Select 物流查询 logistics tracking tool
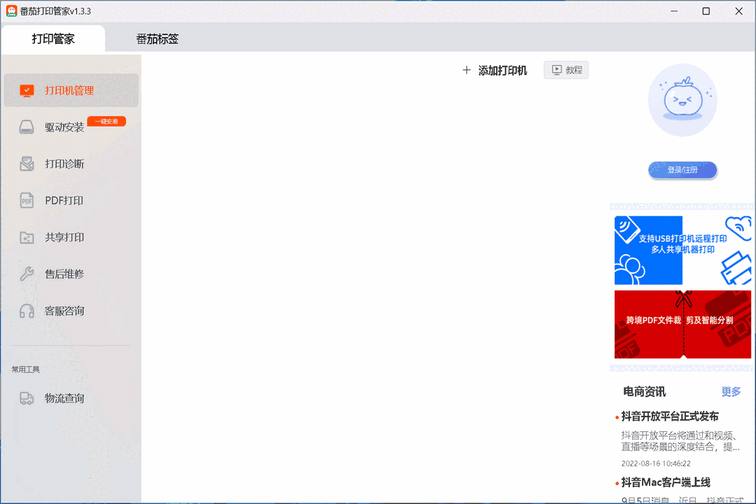This screenshot has height=504, width=756. [63, 398]
